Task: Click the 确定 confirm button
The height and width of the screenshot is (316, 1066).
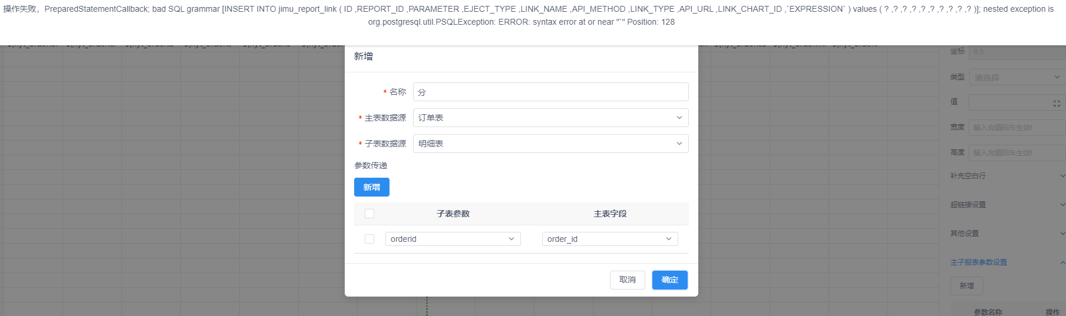Action: (x=669, y=280)
